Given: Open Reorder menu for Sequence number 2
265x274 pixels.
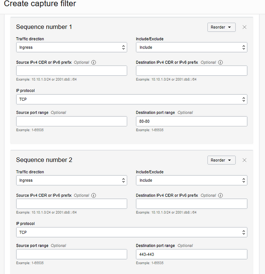Looking at the screenshot, I should coord(221,160).
